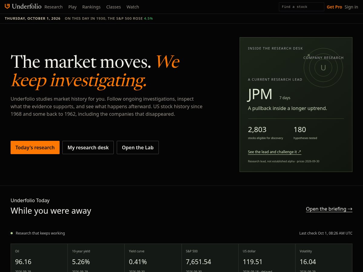
Task: Click the green '4.5%' value in banner
Action: [149, 18]
